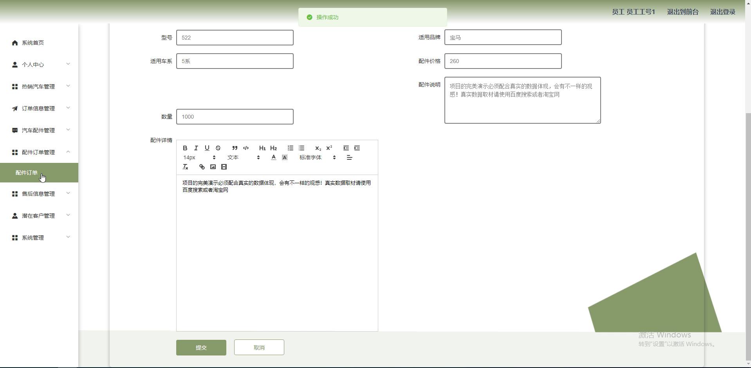Expand the 潜在客户管理 menu
The width and height of the screenshot is (751, 368).
coord(39,216)
